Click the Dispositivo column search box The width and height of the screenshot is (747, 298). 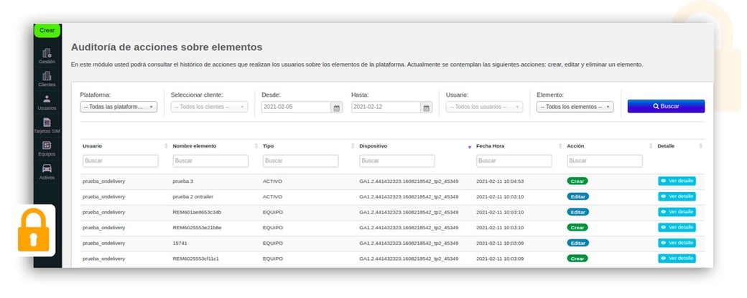tap(397, 161)
